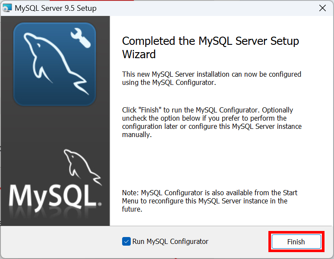Screen dimensions: 334x259
Task: Click the installer icon in the title bar
Action: (x=7, y=8)
